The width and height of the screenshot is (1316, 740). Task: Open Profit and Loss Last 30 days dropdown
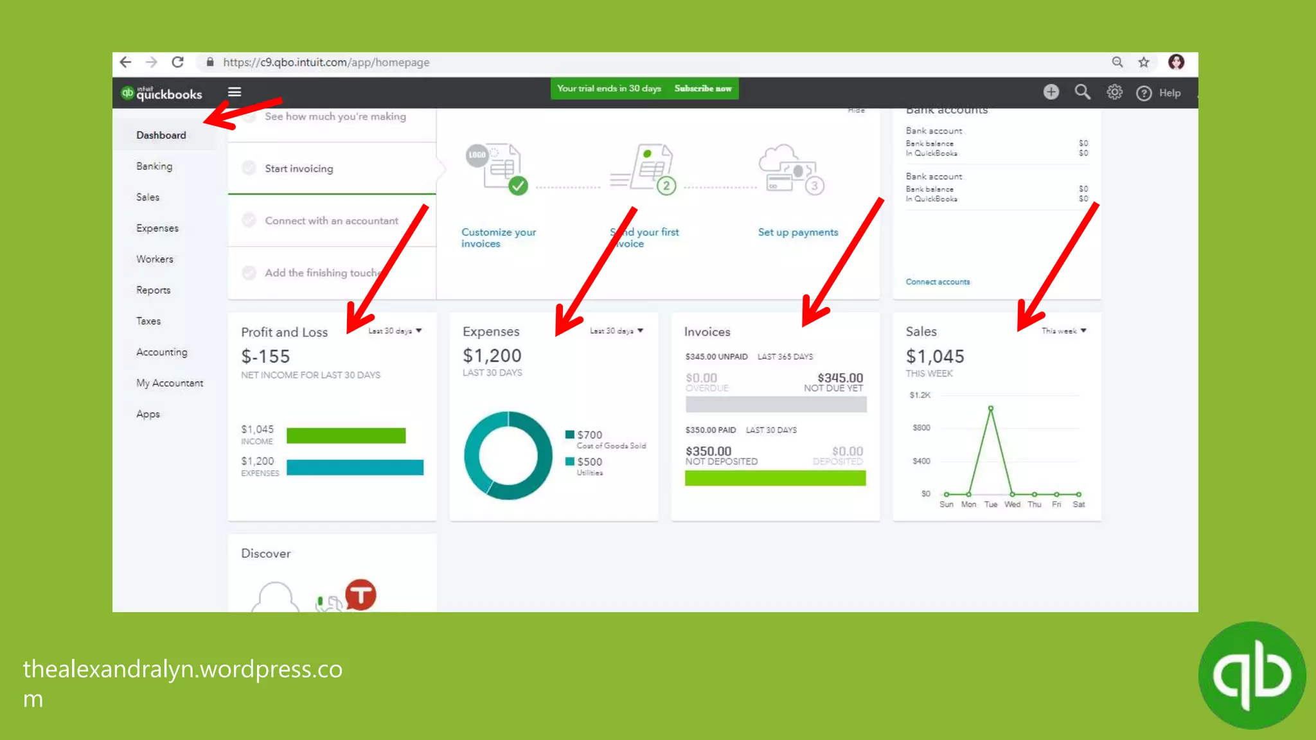pyautogui.click(x=395, y=331)
